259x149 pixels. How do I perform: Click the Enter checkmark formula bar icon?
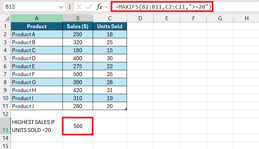tap(89, 7)
